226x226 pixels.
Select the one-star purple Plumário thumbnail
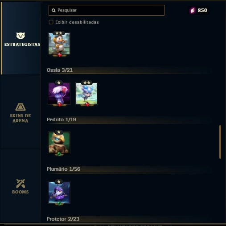pos(59,192)
